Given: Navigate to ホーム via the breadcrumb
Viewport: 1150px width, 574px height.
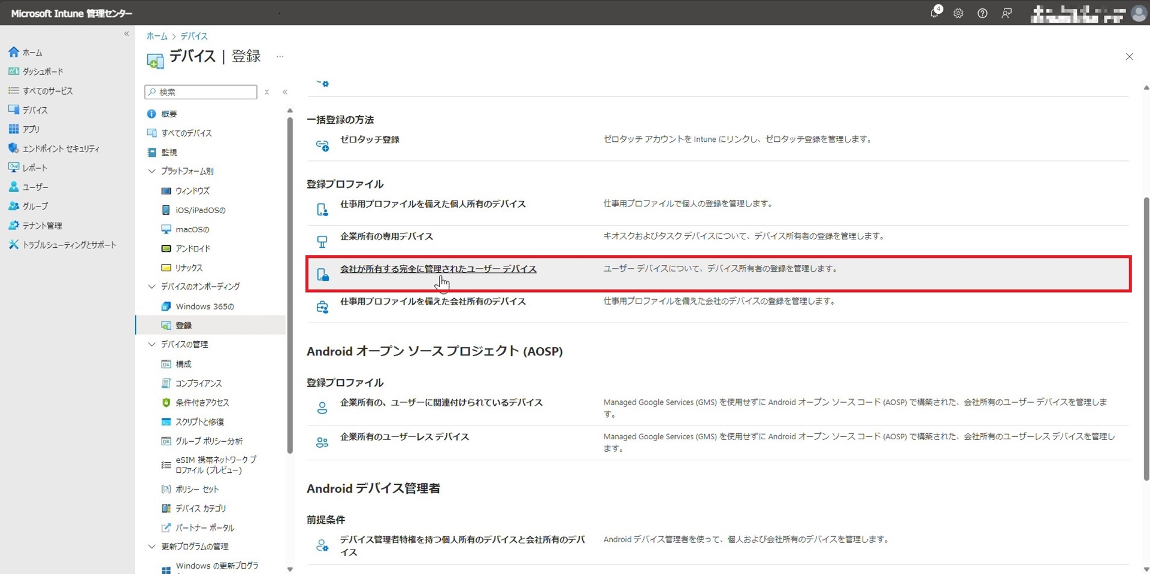Looking at the screenshot, I should pyautogui.click(x=156, y=36).
